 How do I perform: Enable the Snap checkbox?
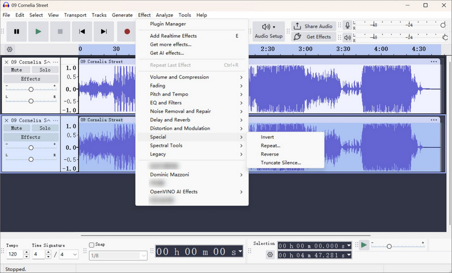pos(92,245)
